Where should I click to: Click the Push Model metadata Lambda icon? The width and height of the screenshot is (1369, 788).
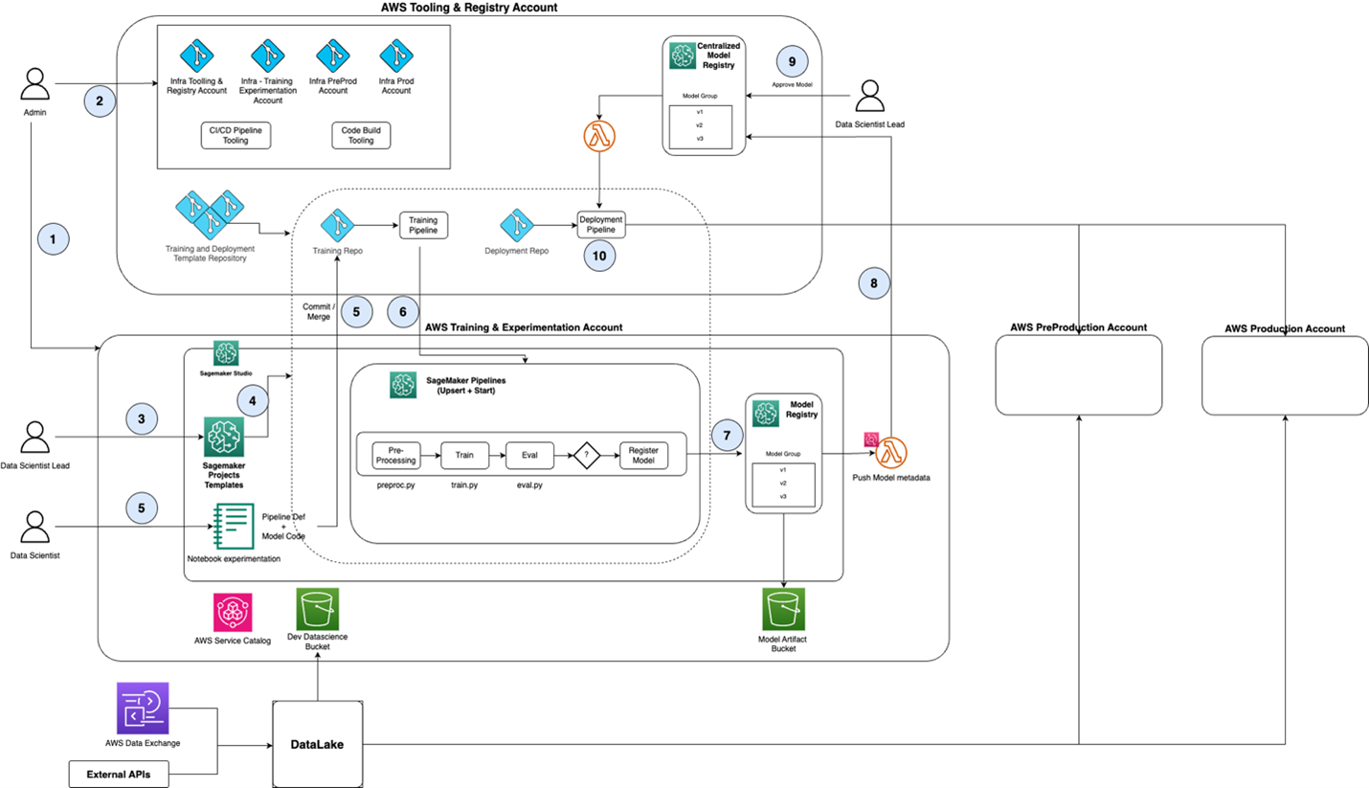(891, 453)
